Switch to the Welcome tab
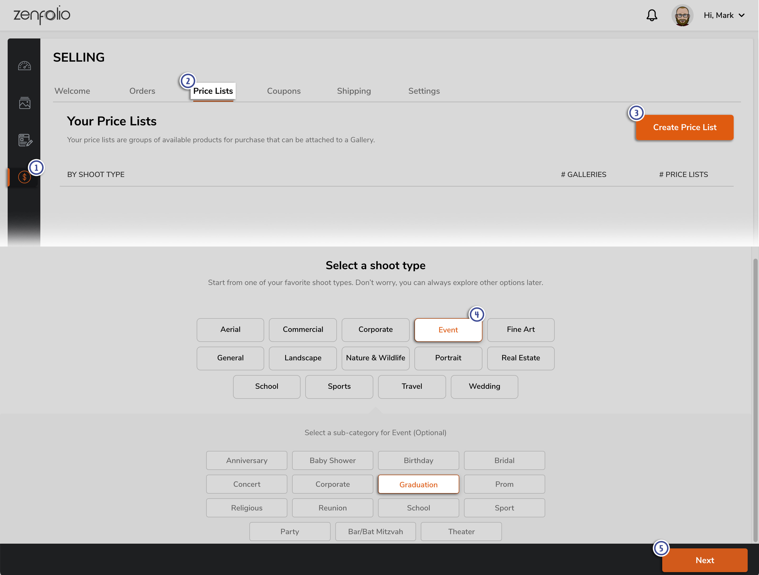This screenshot has height=575, width=759. click(x=72, y=91)
